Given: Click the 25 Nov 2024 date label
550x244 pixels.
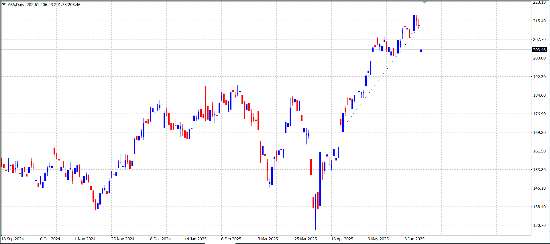Looking at the screenshot, I should (x=123, y=239).
